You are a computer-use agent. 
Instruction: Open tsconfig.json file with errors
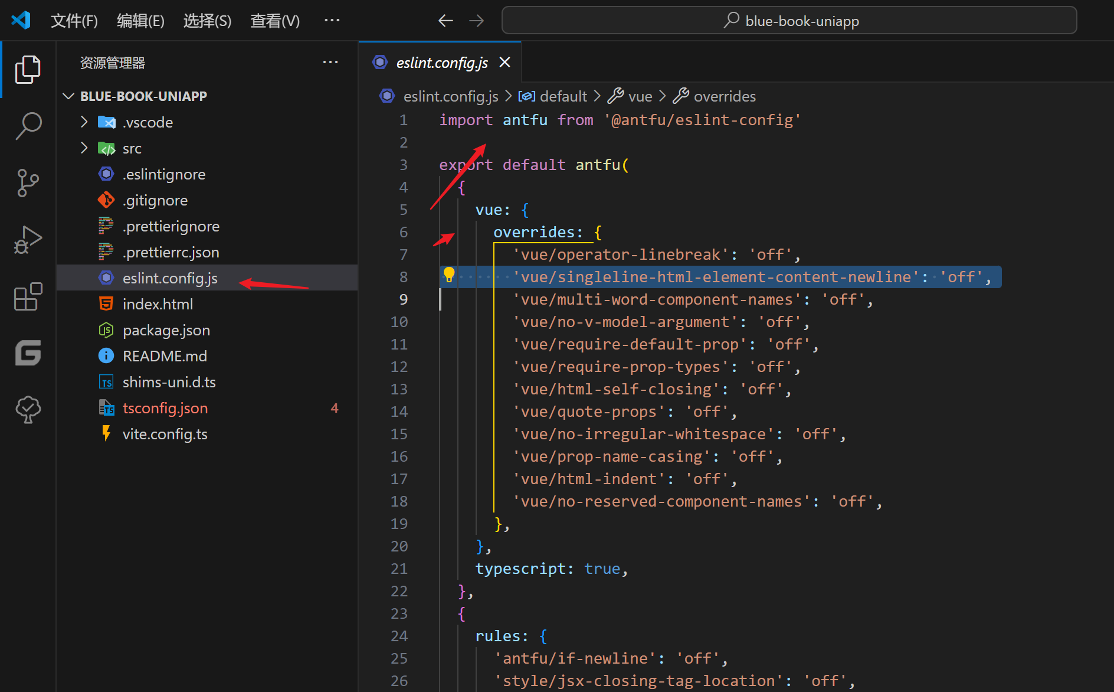click(x=207, y=408)
